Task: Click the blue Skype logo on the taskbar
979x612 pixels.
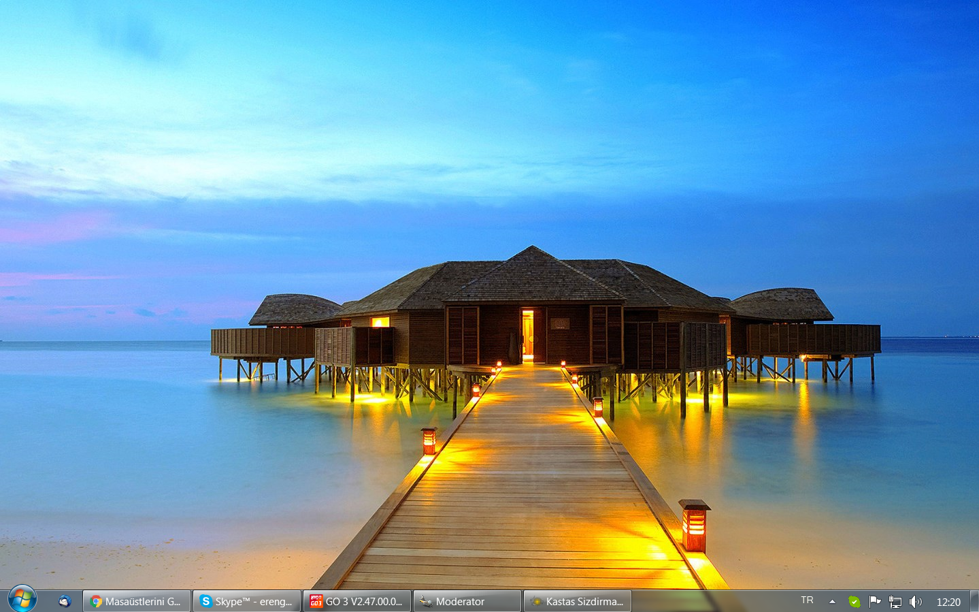Action: click(205, 601)
